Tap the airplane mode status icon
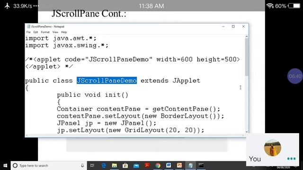This screenshot has height=170, width=303. pyautogui.click(x=7, y=6)
